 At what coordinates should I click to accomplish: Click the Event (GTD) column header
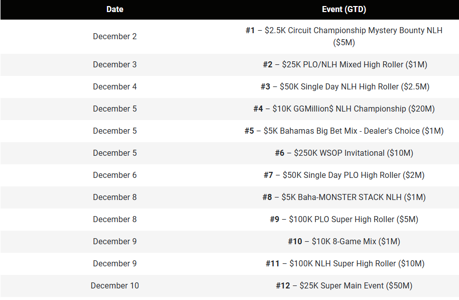[344, 10]
